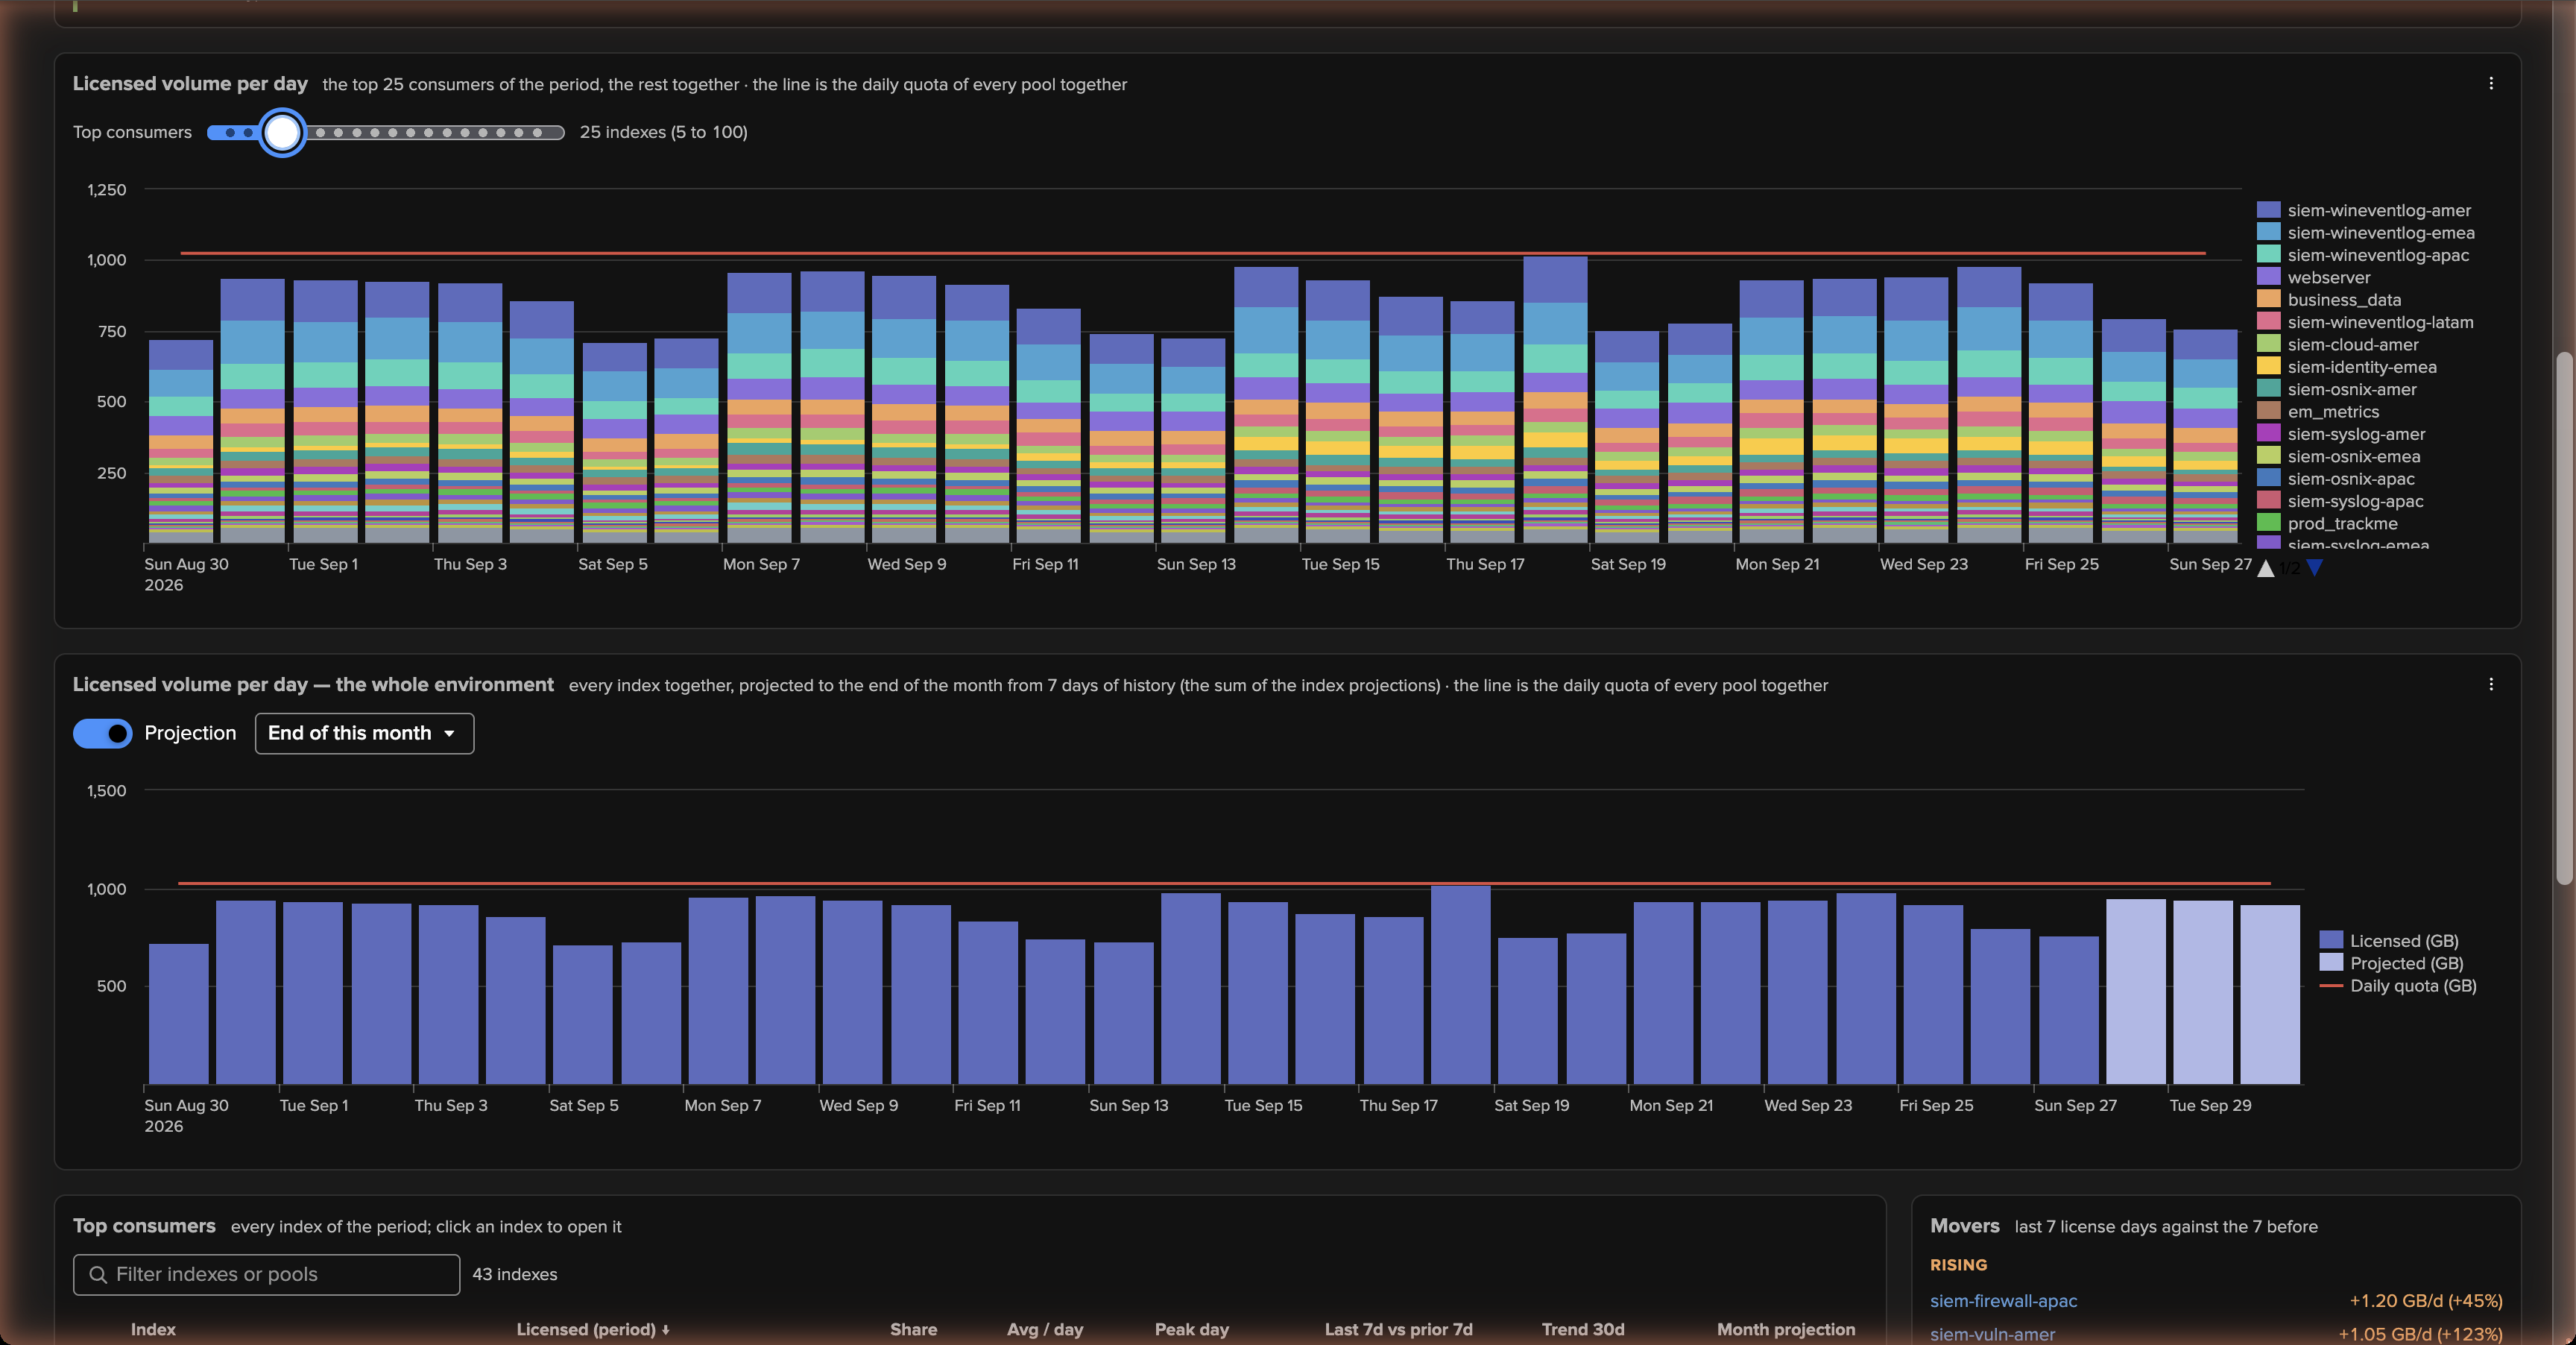This screenshot has width=2576, height=1345.
Task: Click the Sun Aug 30 bar in whole environment chart
Action: click(x=179, y=1014)
